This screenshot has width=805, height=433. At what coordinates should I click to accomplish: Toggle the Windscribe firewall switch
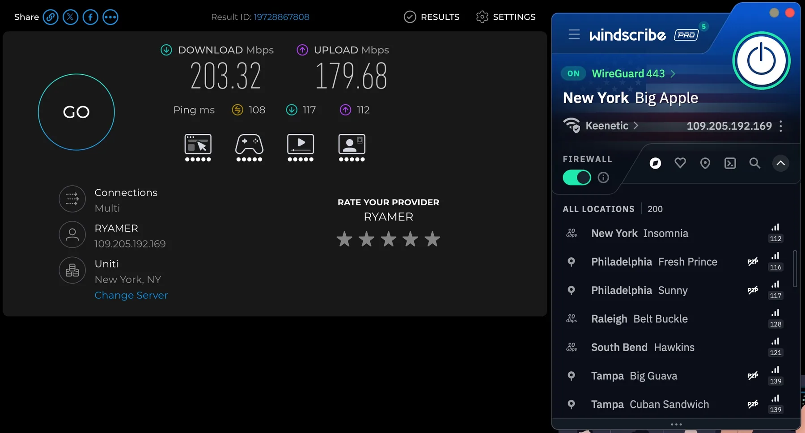click(577, 178)
